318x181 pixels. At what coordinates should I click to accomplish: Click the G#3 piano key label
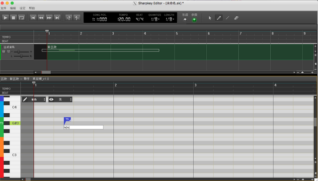click(15, 123)
